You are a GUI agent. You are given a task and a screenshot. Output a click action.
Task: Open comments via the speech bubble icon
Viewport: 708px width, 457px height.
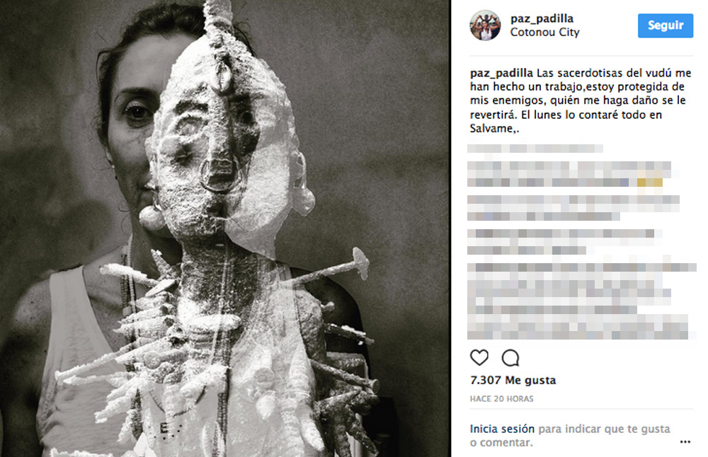point(510,358)
